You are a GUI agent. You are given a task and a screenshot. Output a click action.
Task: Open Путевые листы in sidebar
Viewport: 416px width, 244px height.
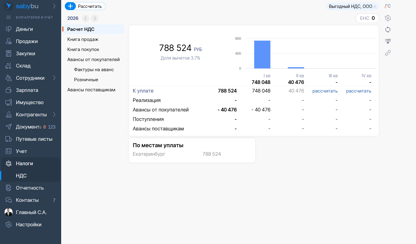pyautogui.click(x=34, y=139)
